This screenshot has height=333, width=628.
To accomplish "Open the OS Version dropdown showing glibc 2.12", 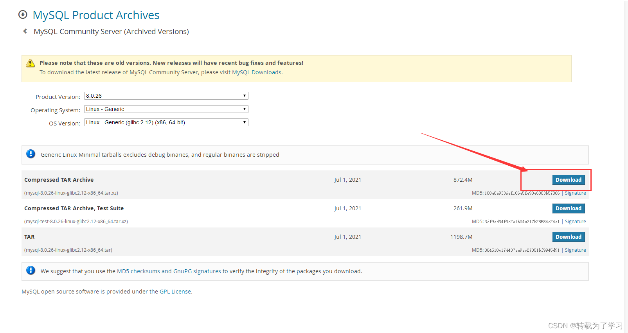I will (x=166, y=122).
